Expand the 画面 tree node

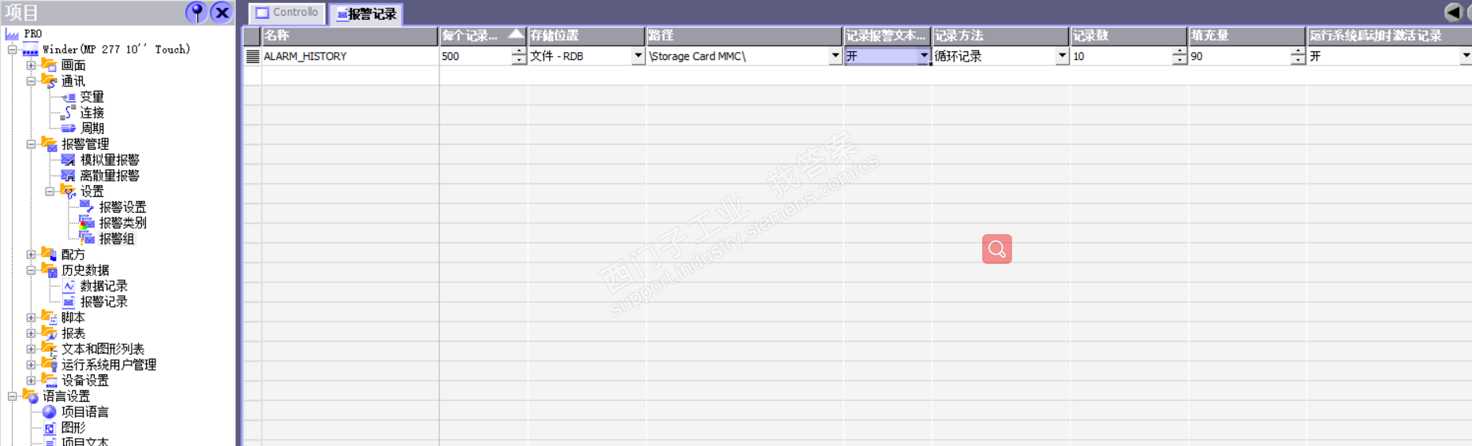(x=31, y=65)
